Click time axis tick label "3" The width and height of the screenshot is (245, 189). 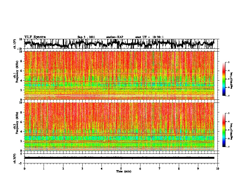point(82,169)
